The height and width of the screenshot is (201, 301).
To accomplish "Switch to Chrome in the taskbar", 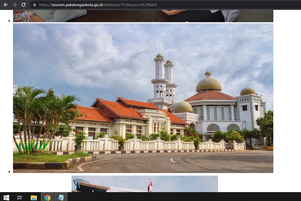I will point(47,197).
